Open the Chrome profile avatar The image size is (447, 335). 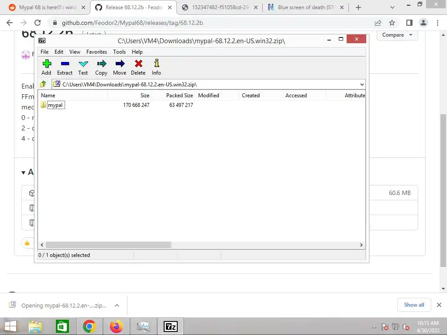point(423,23)
